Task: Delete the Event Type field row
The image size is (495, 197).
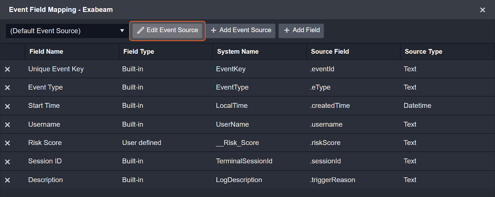Action: tap(7, 88)
